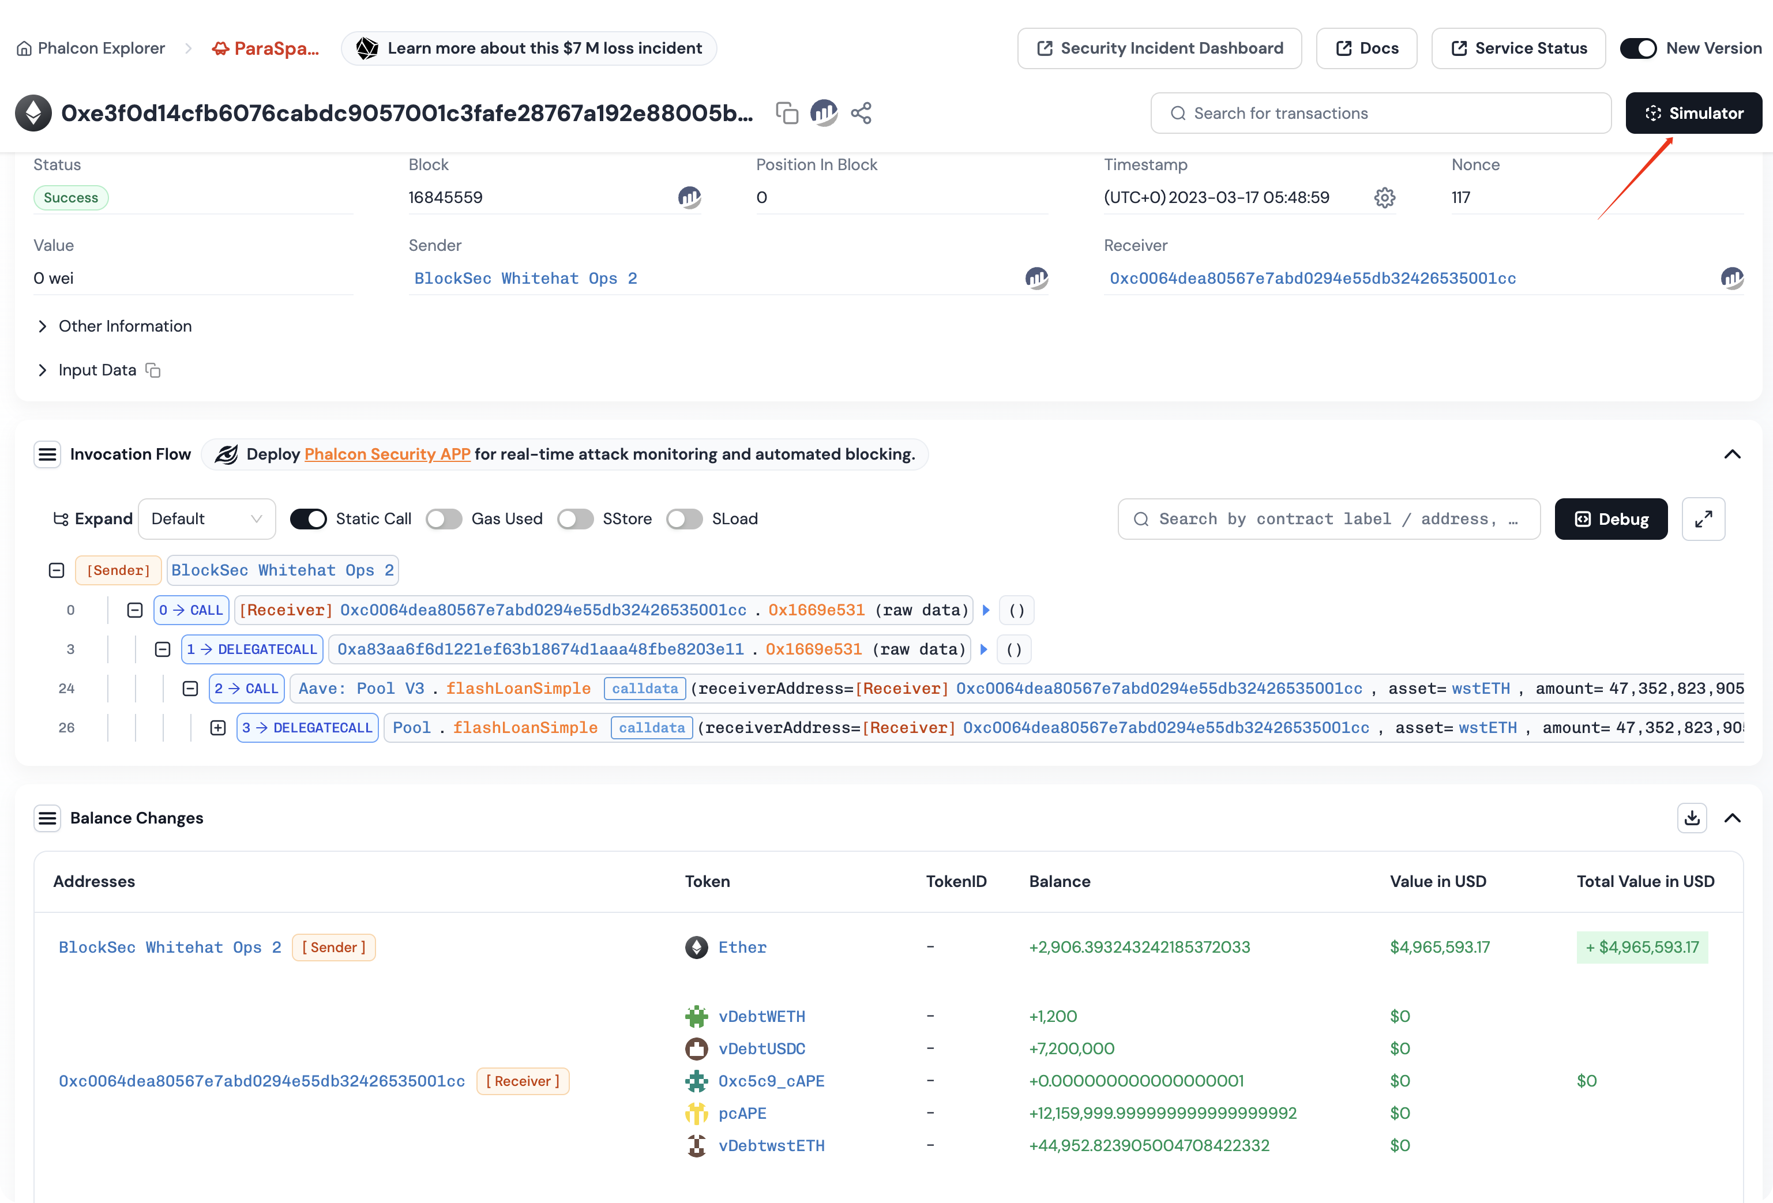Disable the Static Call toggle
Image resolution: width=1773 pixels, height=1203 pixels.
point(308,520)
